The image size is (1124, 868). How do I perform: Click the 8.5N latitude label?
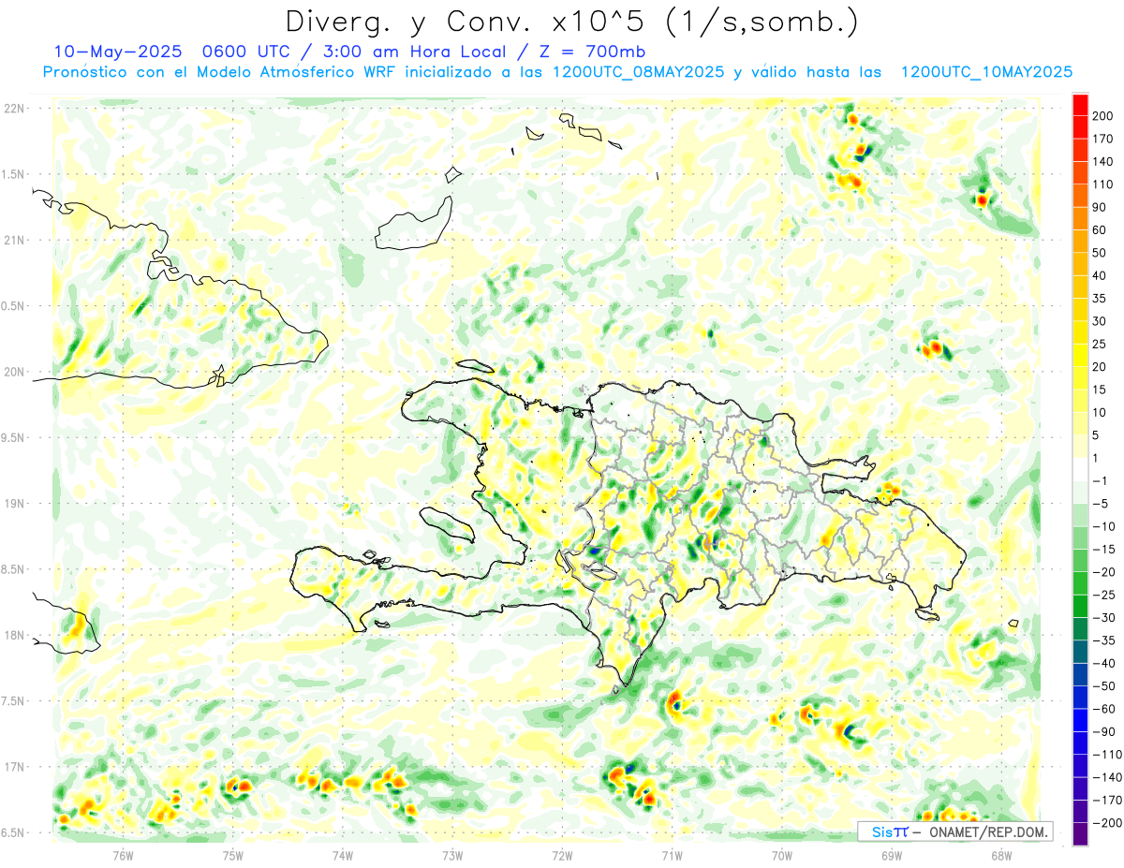12,569
